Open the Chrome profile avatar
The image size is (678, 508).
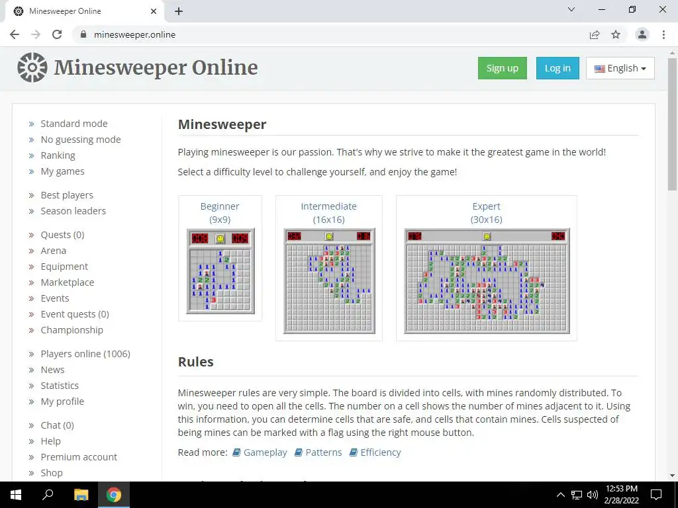point(642,34)
